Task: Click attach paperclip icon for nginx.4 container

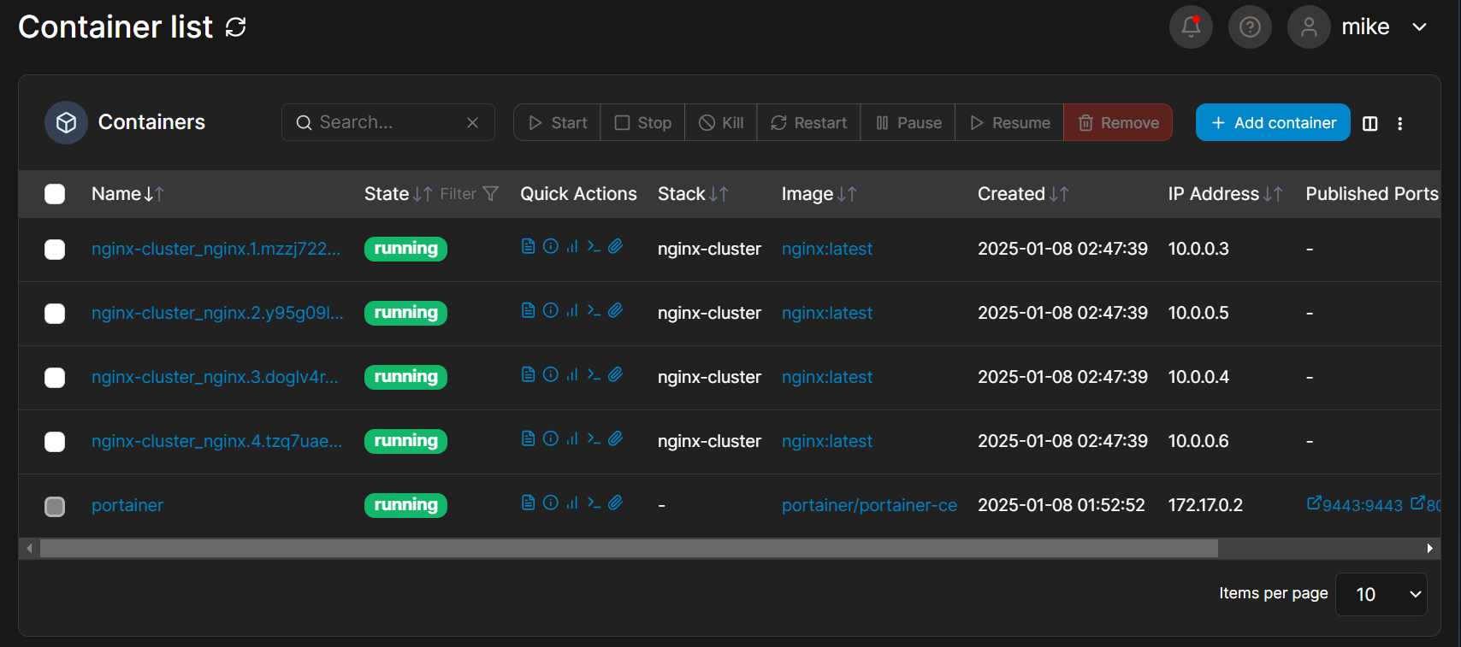Action: coord(615,438)
